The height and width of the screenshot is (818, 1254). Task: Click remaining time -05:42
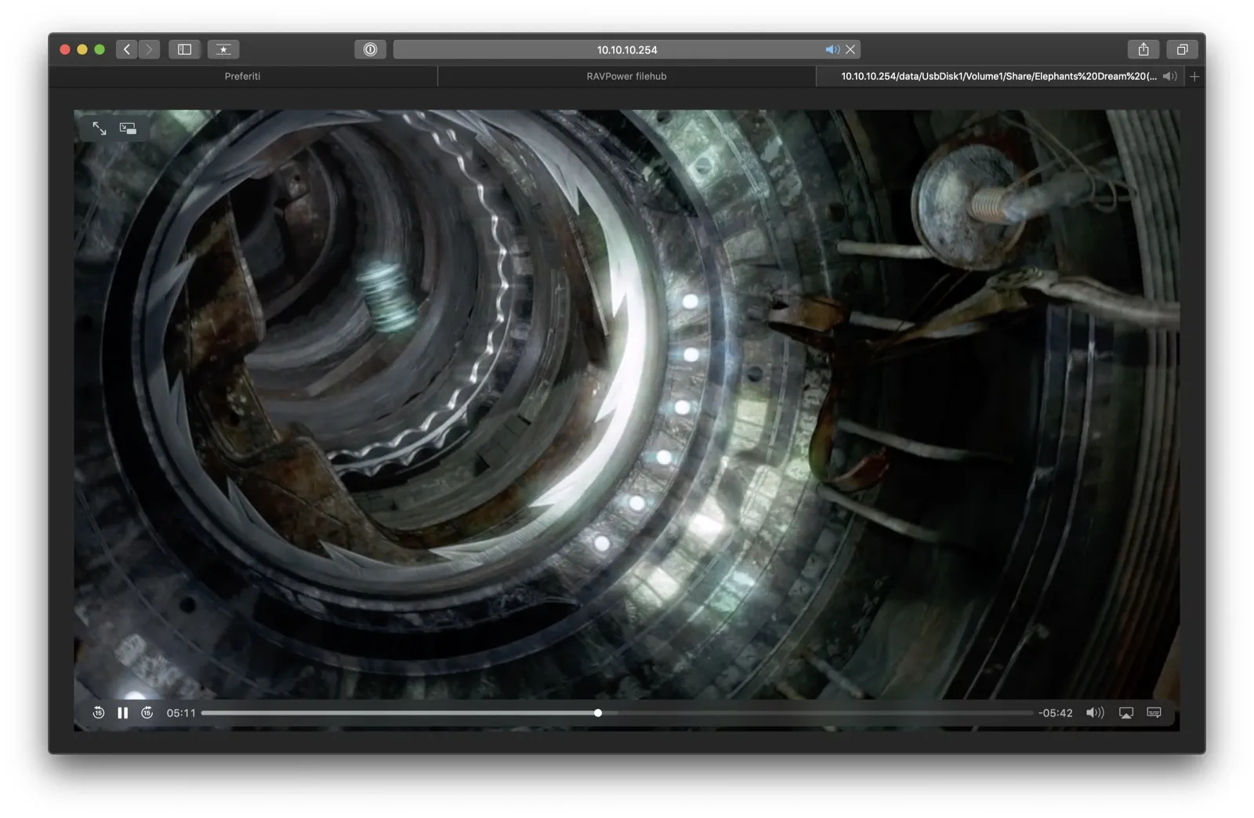click(x=1056, y=713)
